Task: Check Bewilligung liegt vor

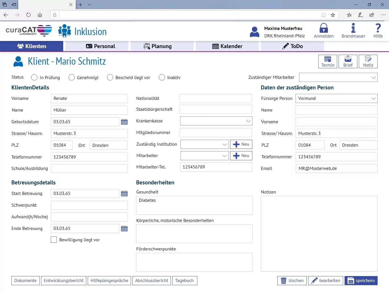Action: click(54, 240)
